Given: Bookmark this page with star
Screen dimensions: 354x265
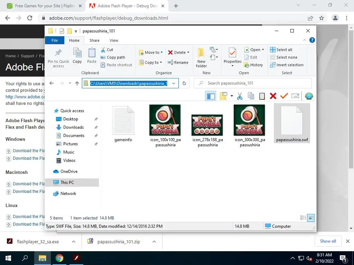Looking at the screenshot, I should pos(322,18).
